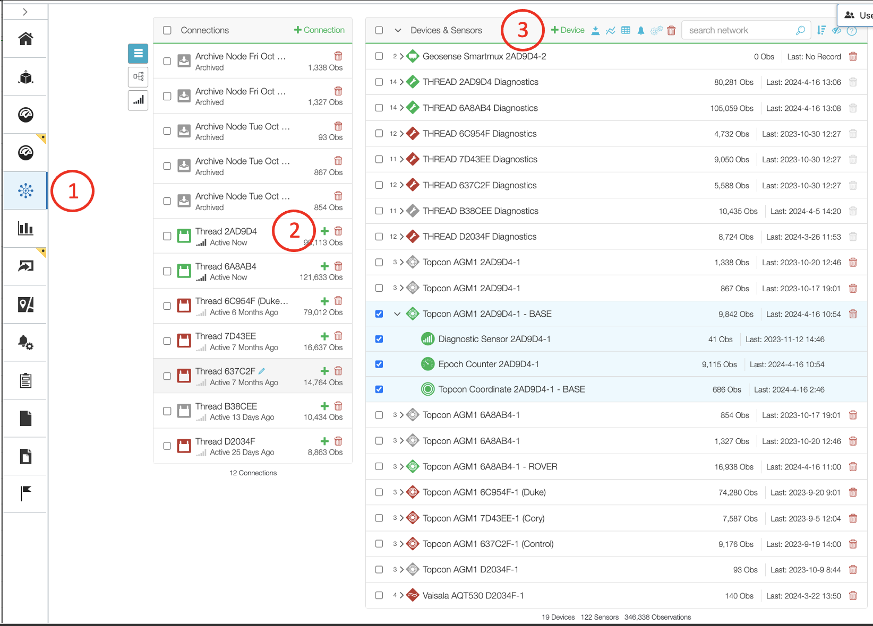The width and height of the screenshot is (873, 626).
Task: Open the Devices & Sensors header dropdown chevron
Action: pos(398,30)
